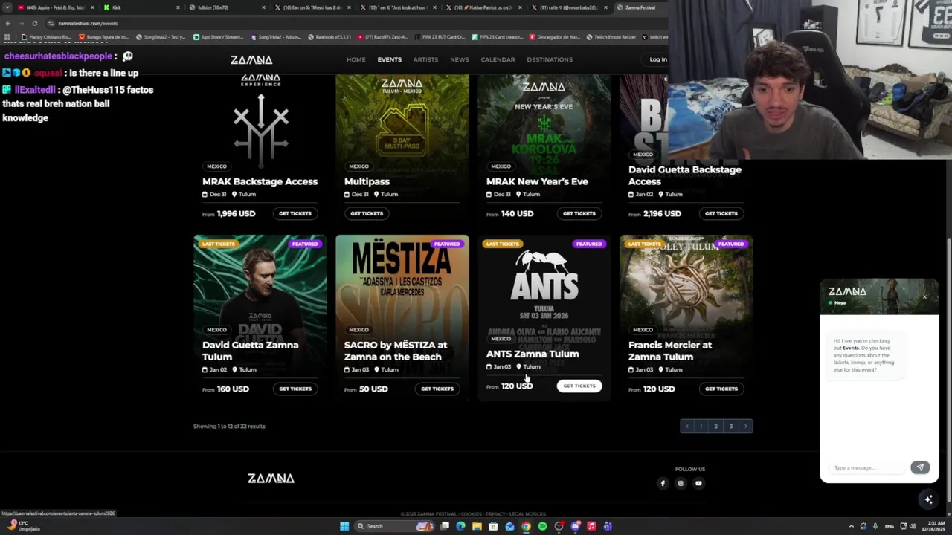Go to the HOME nav item
Image resolution: width=952 pixels, height=535 pixels.
point(356,59)
